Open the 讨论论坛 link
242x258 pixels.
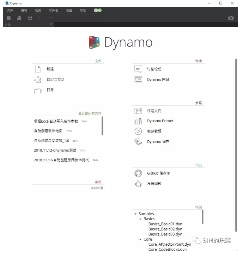click(154, 69)
